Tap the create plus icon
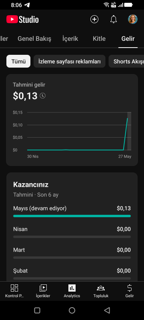 pos(94,19)
